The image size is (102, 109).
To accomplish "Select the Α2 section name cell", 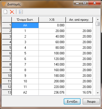I will click(x=25, y=92).
